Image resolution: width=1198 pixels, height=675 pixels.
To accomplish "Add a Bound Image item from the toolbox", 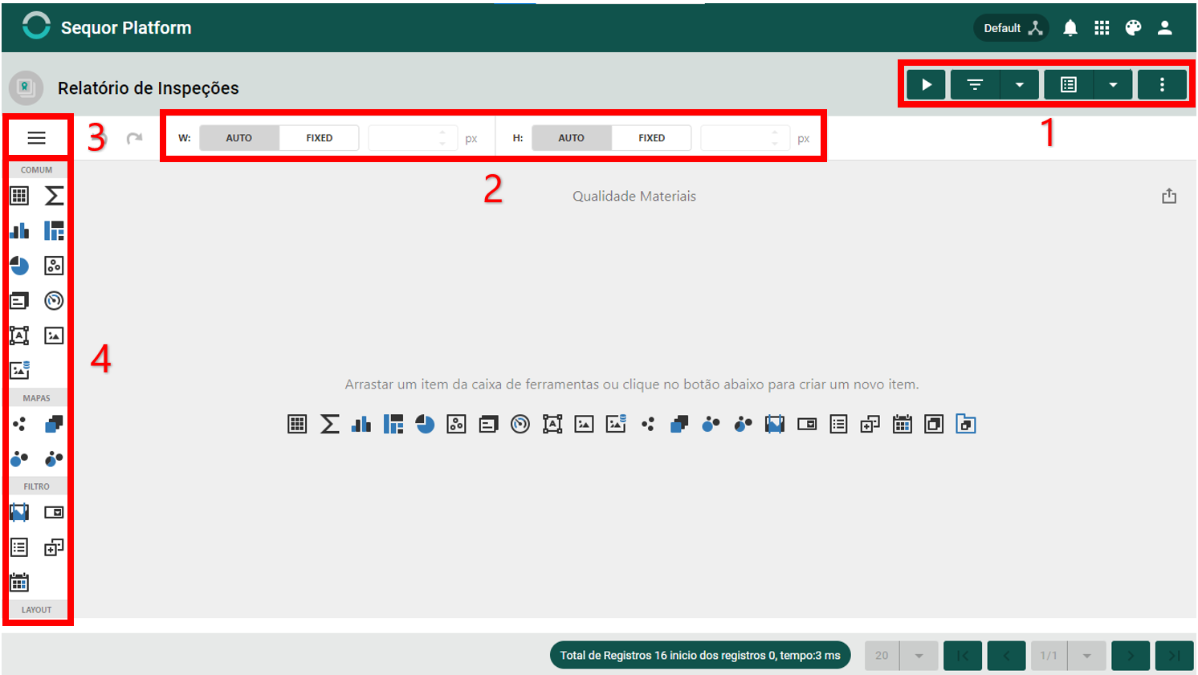I will (19, 370).
